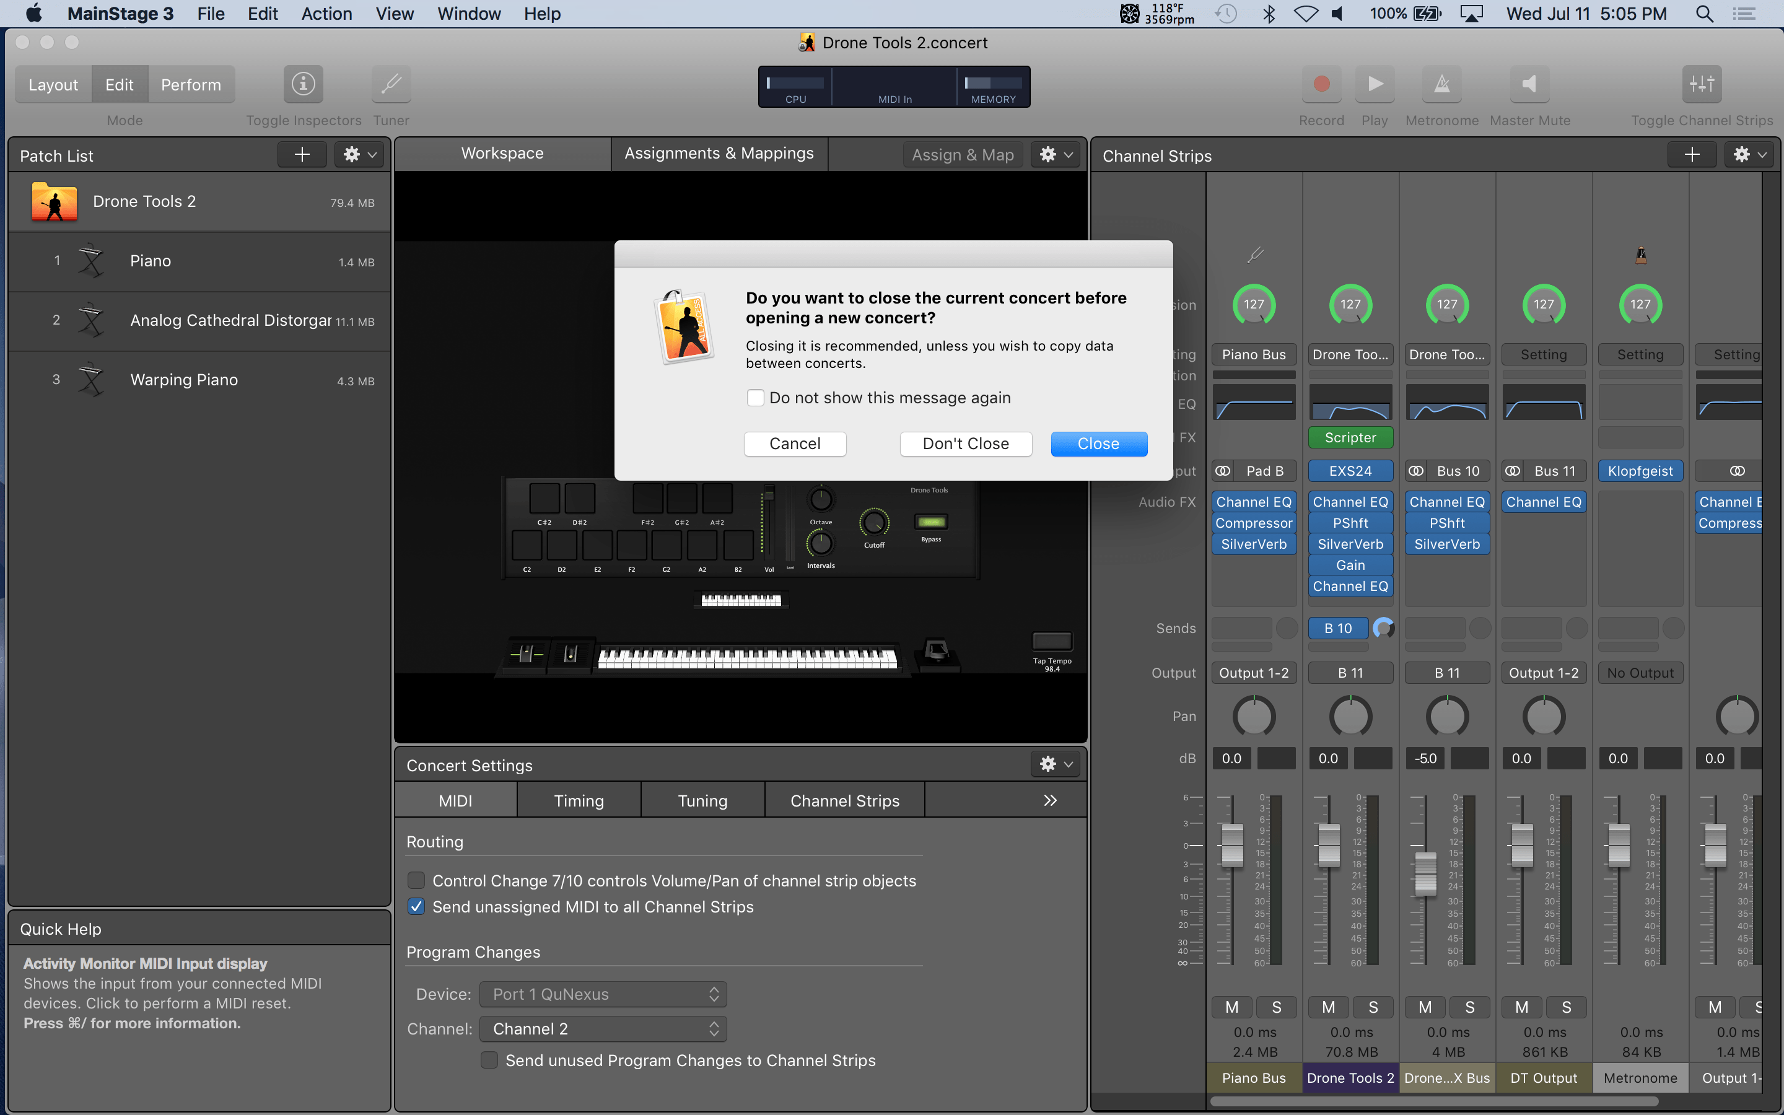1784x1115 pixels.
Task: Toggle the Metronome icon
Action: click(1442, 84)
